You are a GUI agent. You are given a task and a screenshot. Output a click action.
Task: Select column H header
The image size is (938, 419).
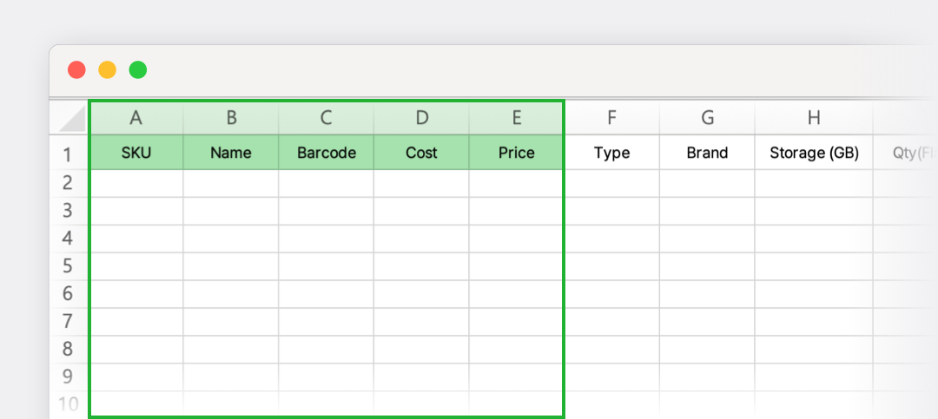(x=814, y=118)
